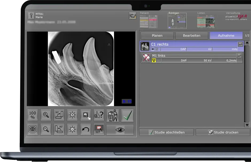Delete image using the trash bin icon
251x162 pixels.
click(113, 115)
